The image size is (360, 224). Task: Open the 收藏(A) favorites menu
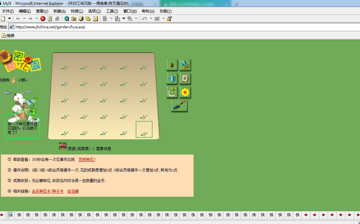pos(59,11)
